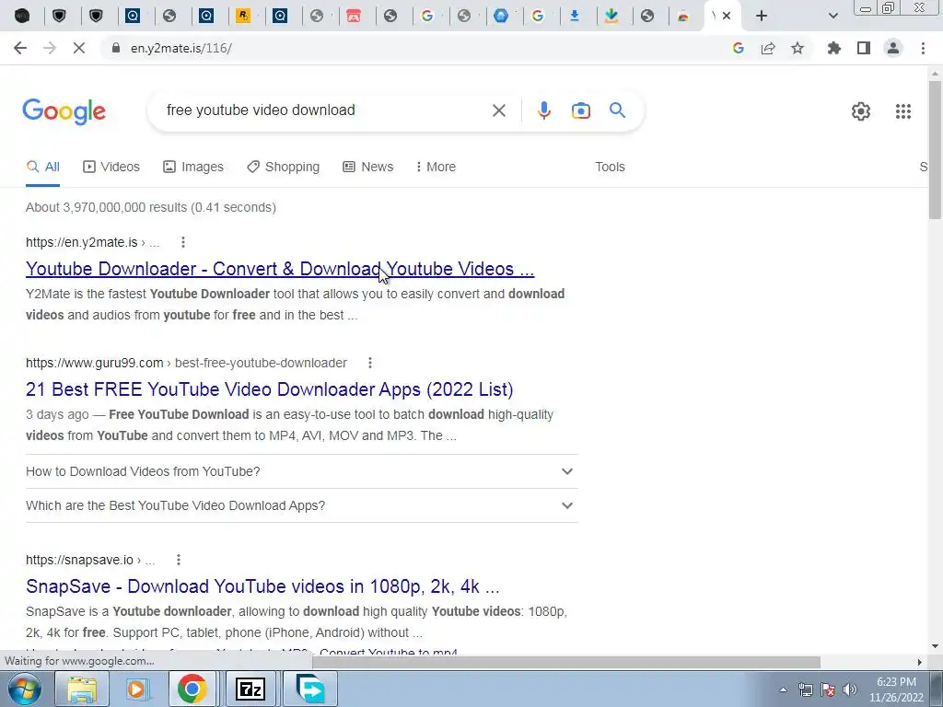Switch to Images results
The image size is (943, 707).
(x=193, y=167)
